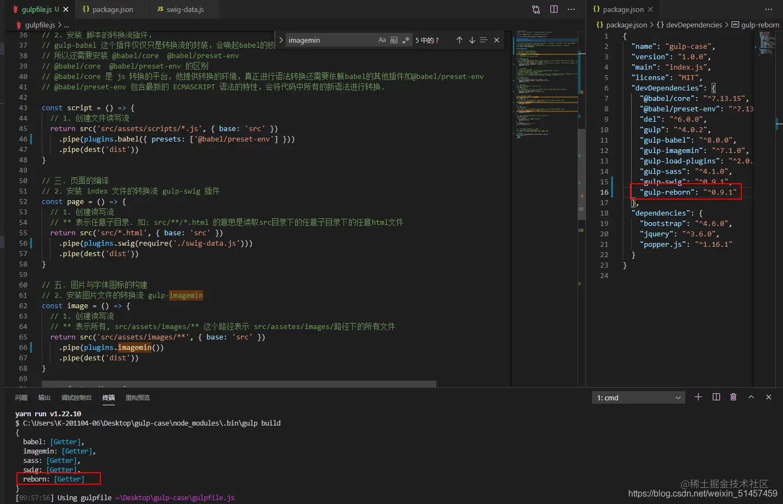Click 'yarn run v1.22.10' terminal line
The image size is (783, 504).
[48, 414]
